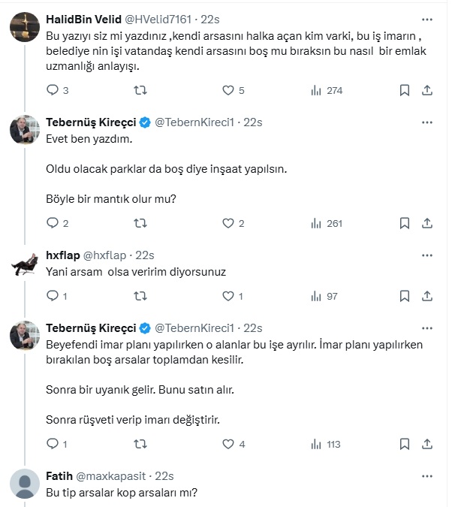Open more options on Fatih's tweet
452x507 pixels.
(x=427, y=475)
